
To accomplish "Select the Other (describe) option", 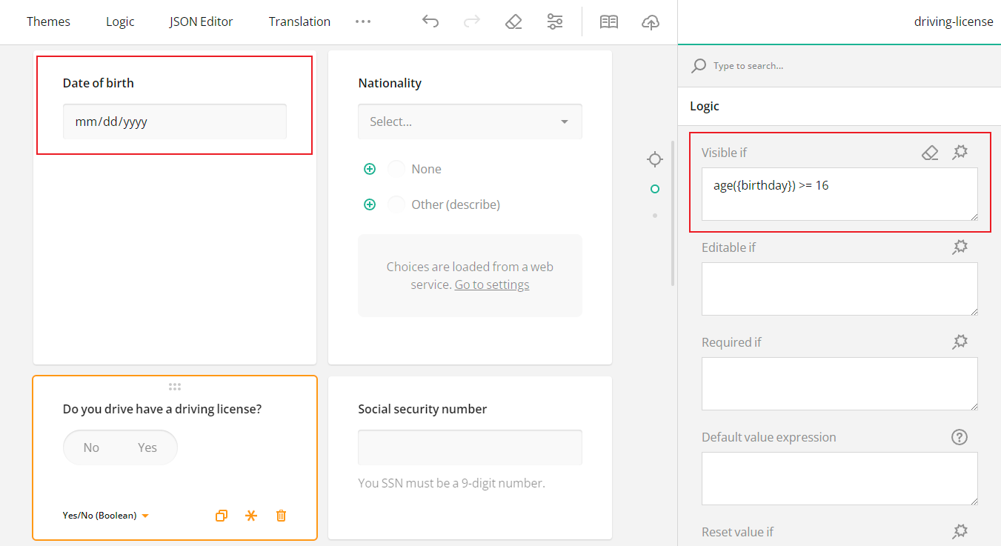I will coord(396,204).
